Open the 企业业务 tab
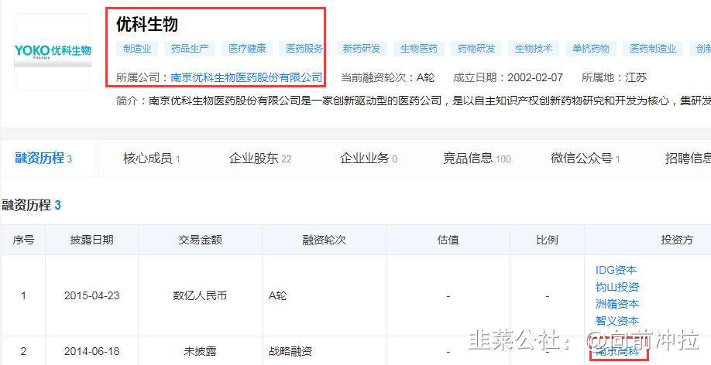711x365 pixels. coord(369,159)
